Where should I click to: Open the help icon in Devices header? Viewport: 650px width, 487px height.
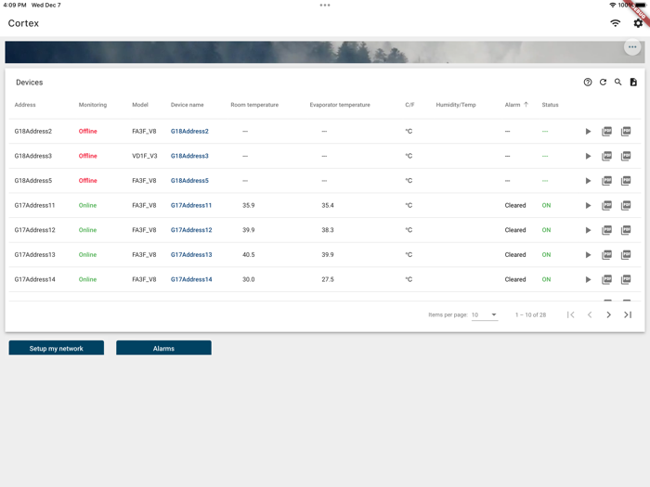click(588, 82)
